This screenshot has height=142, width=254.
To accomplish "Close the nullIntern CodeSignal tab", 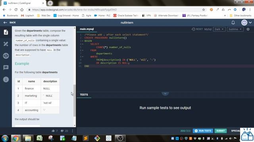I will 43,3.
